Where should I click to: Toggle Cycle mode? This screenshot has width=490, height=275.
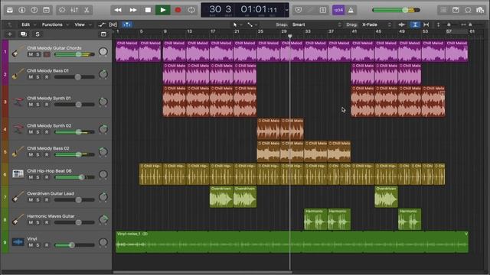(x=191, y=10)
